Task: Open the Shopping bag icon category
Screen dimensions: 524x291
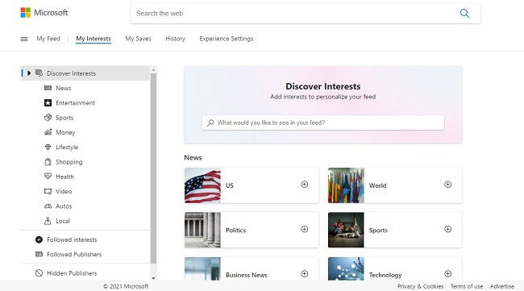Action: click(x=48, y=162)
